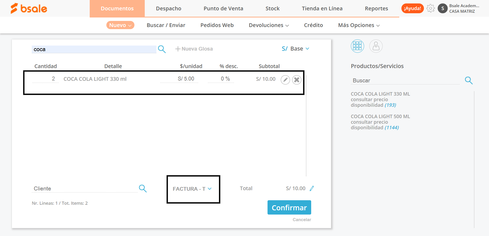489x236 pixels.
Task: Click the unit price field S/ 5.00
Action: click(179, 79)
